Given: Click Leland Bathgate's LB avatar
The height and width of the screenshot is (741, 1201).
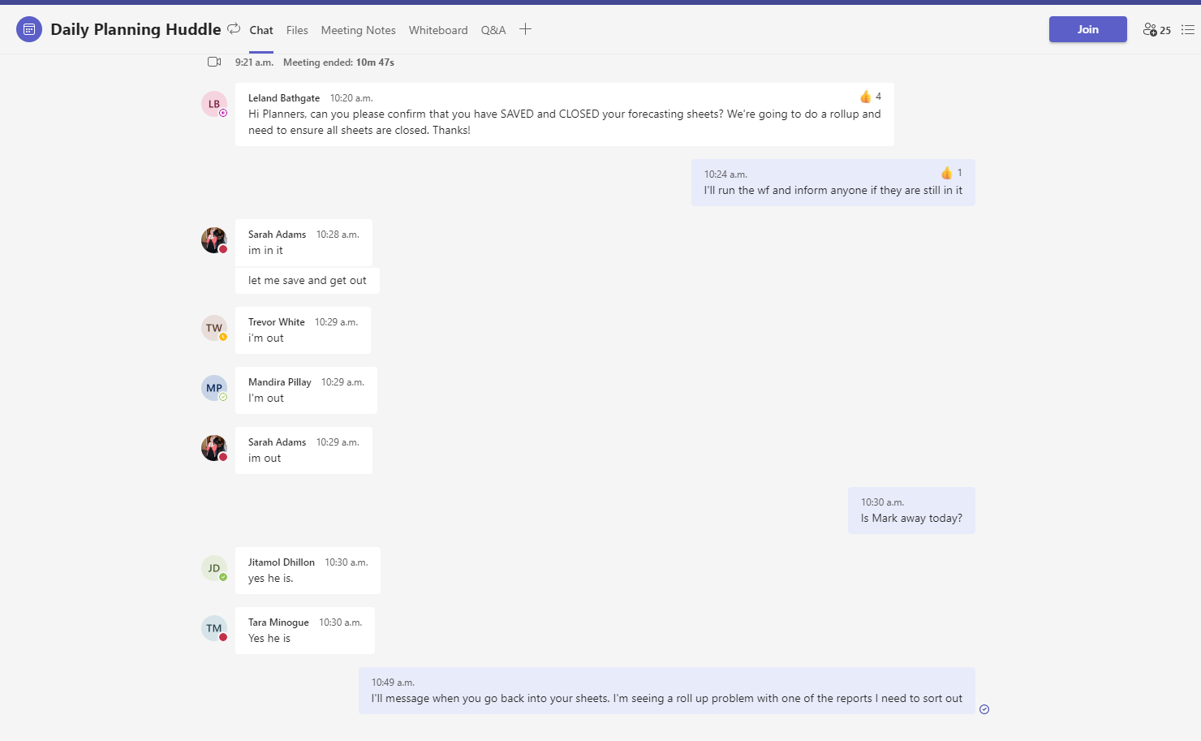Looking at the screenshot, I should (213, 104).
